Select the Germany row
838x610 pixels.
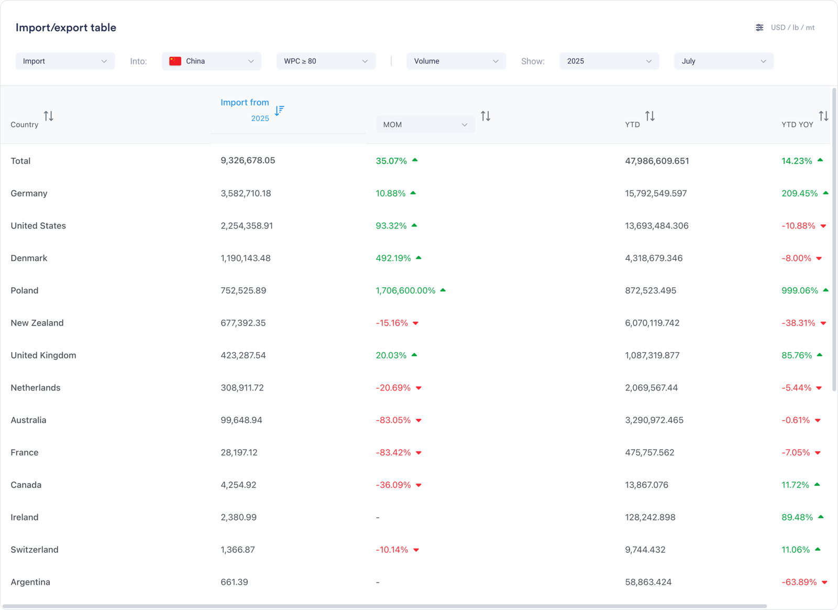click(x=29, y=193)
